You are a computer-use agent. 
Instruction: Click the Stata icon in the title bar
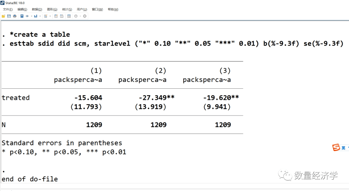pyautogui.click(x=3, y=3)
